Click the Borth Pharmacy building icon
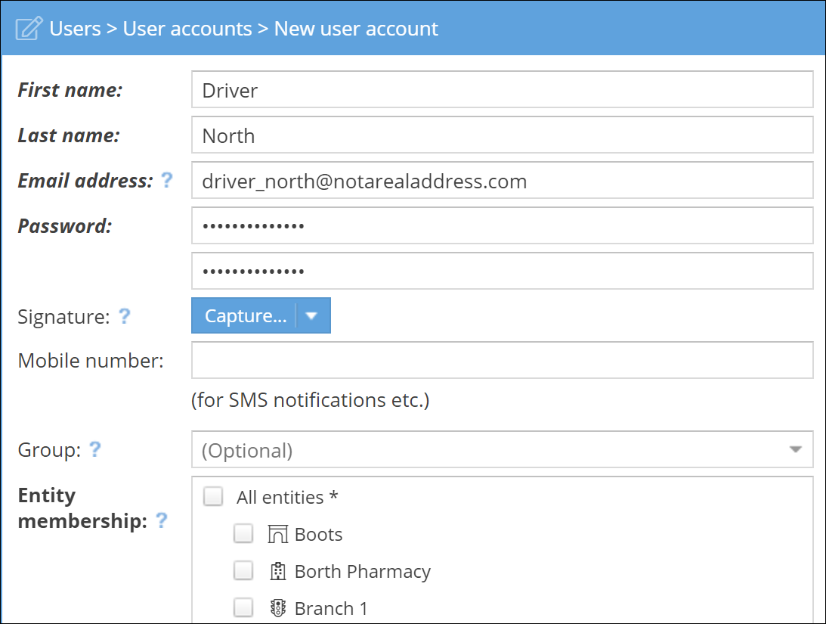Viewport: 826px width, 624px height. tap(279, 572)
